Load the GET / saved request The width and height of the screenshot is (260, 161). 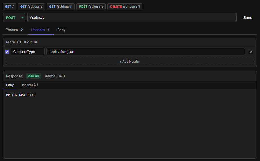click(x=9, y=6)
